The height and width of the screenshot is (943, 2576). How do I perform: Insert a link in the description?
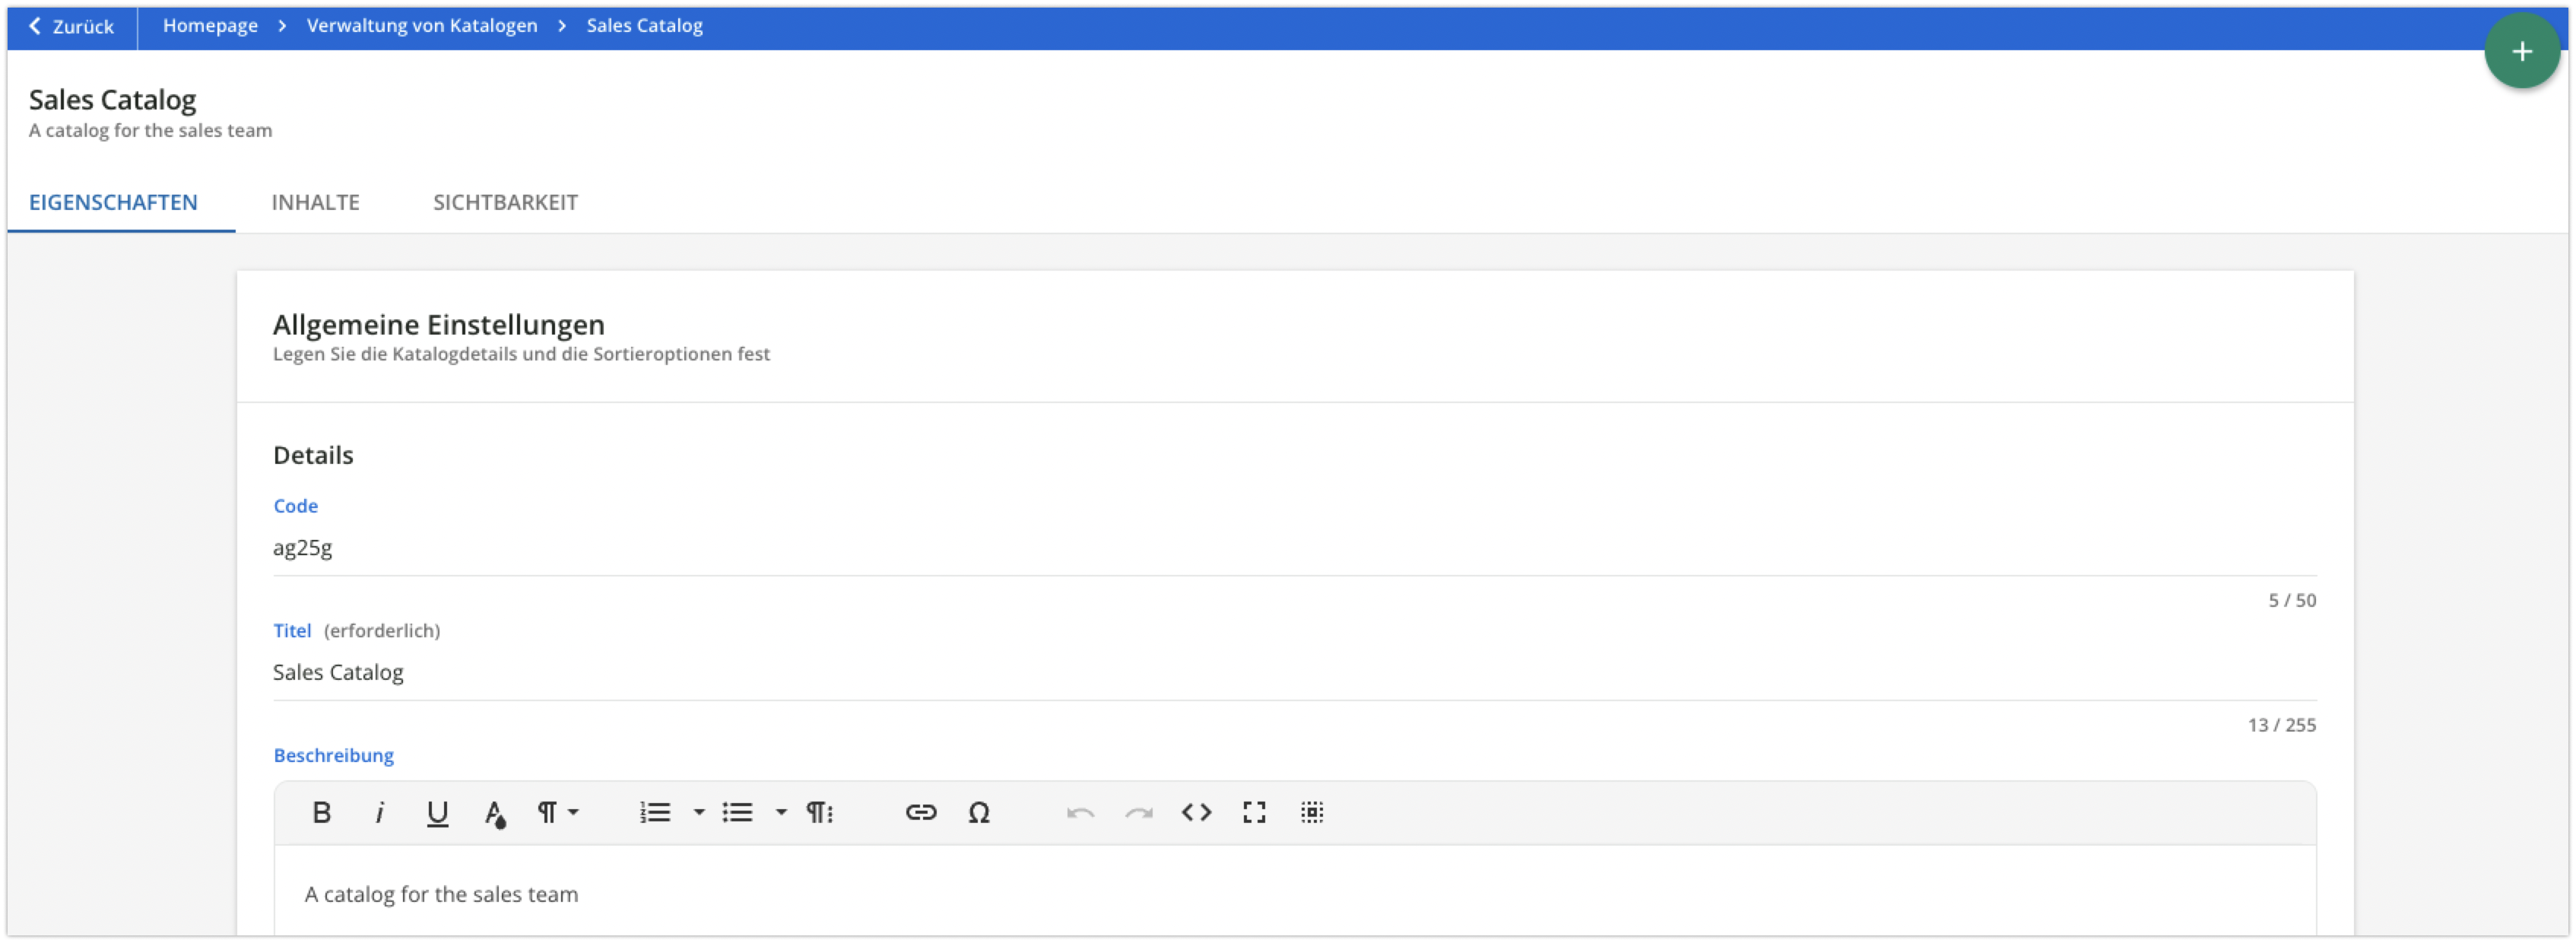coord(921,812)
